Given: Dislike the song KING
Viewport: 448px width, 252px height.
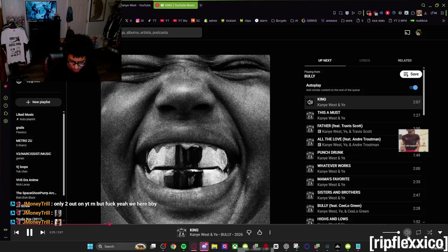Looking at the screenshot, I should click(249, 232).
